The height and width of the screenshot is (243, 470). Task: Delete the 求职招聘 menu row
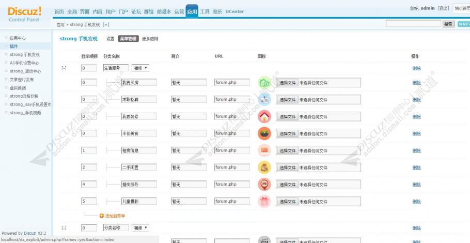(x=416, y=100)
